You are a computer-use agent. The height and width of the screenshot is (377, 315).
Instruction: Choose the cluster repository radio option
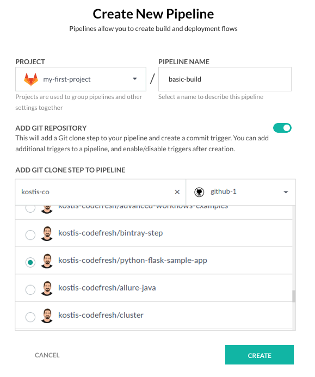[30, 317]
